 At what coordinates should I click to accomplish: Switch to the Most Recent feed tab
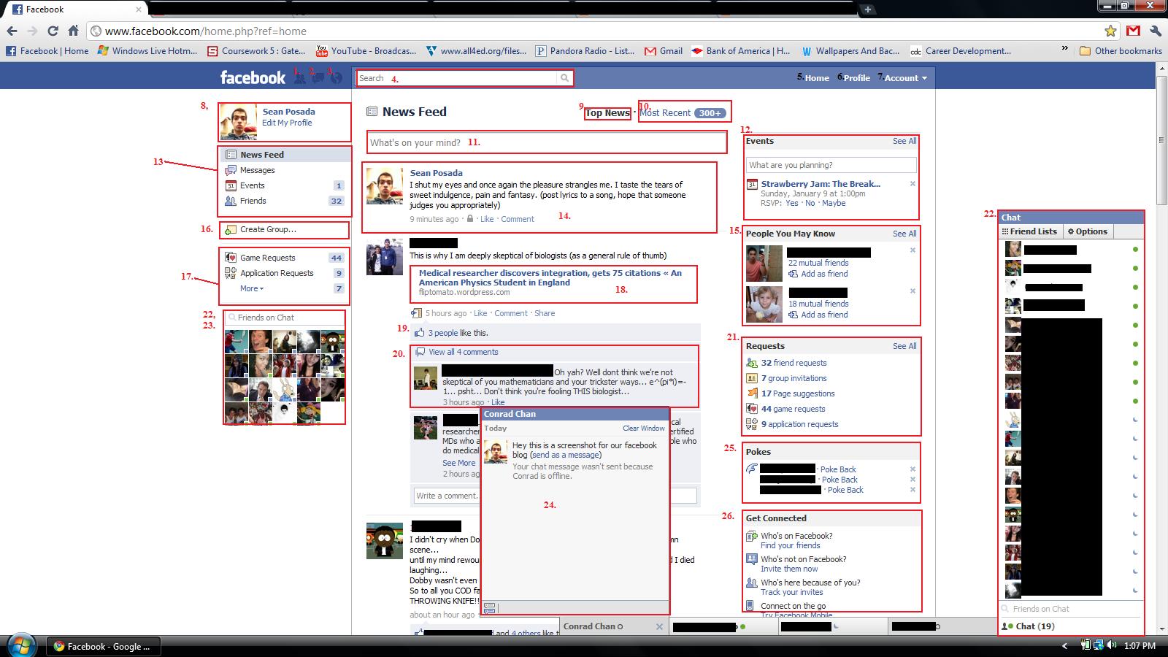click(x=665, y=112)
